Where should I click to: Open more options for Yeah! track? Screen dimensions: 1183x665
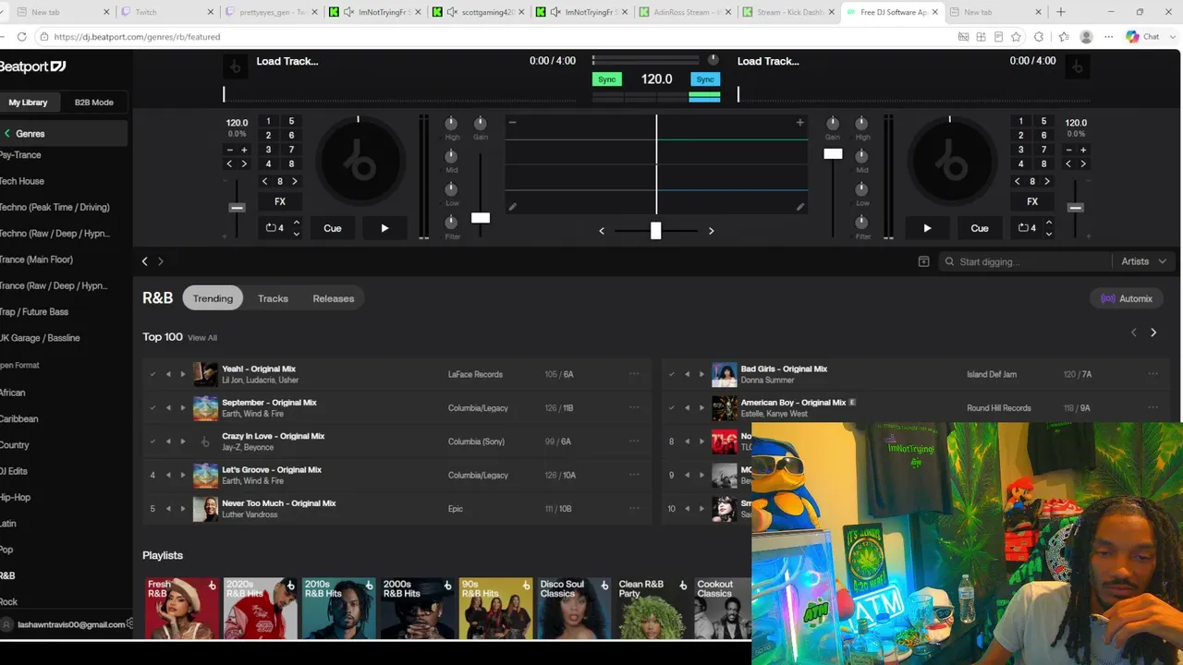click(634, 374)
